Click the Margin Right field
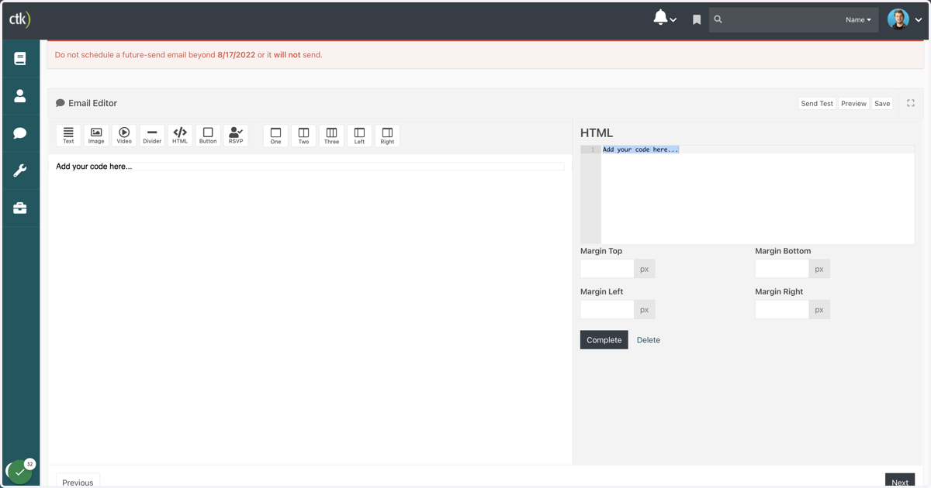Screen dimensions: 931x488 (782, 310)
